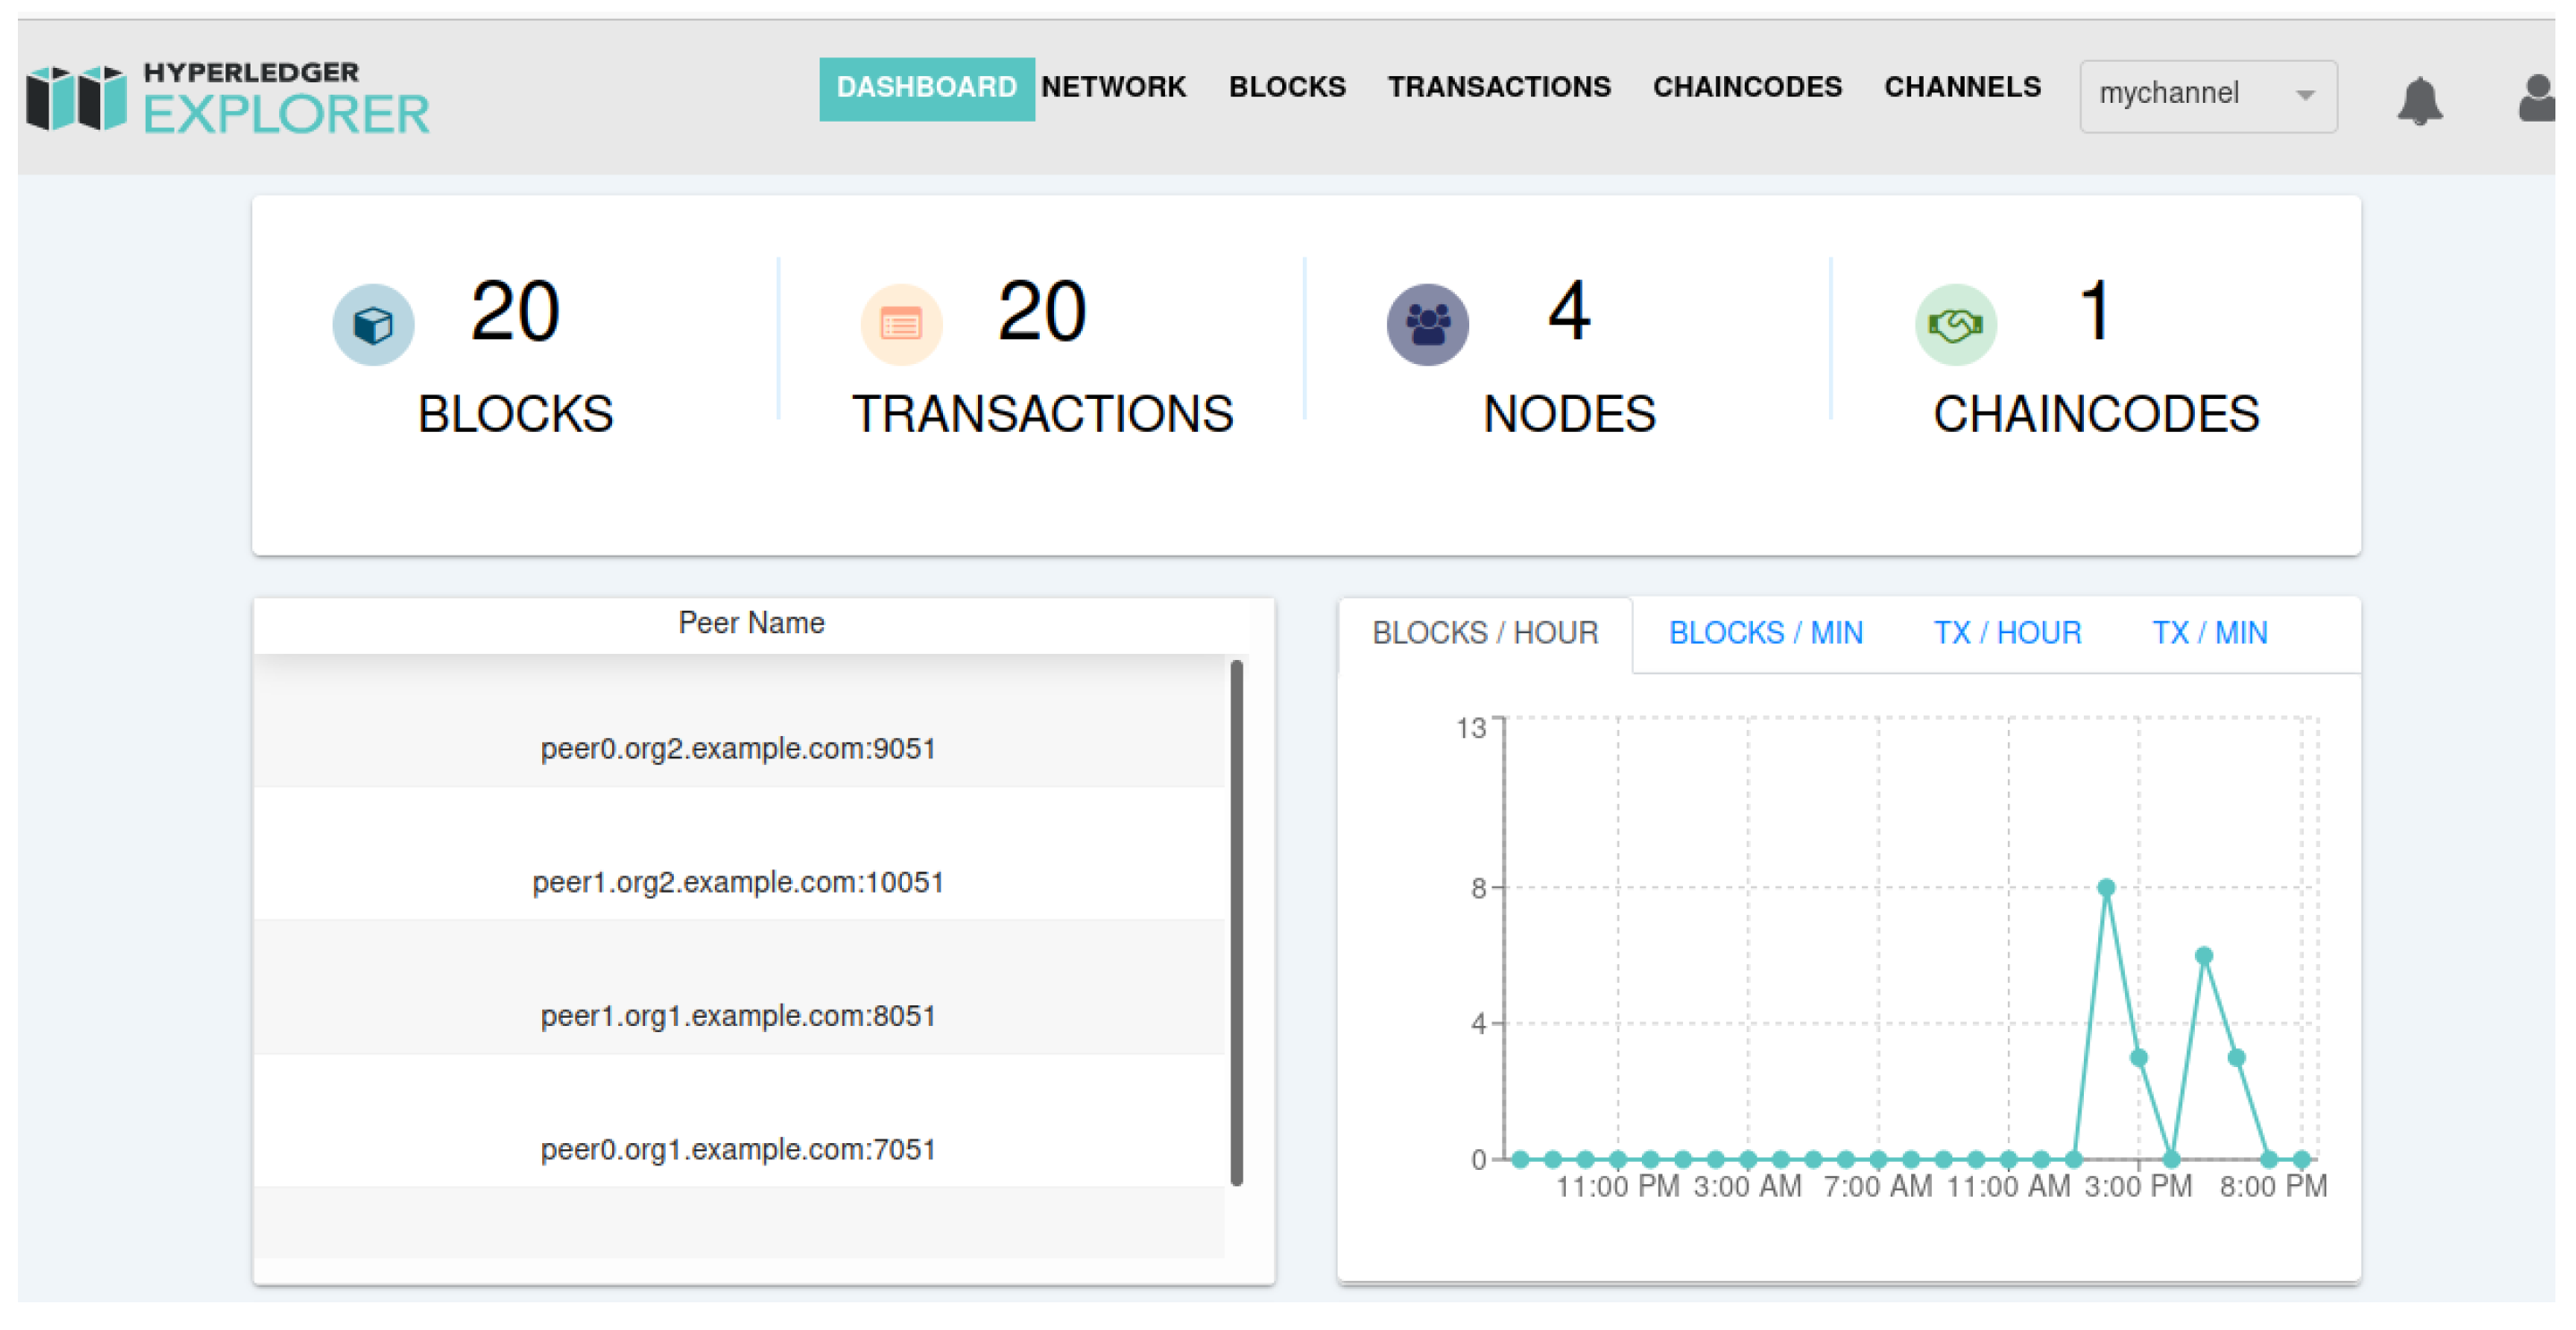Open the Blocks menu item
Viewport: 2576px width, 1330px height.
point(1286,88)
